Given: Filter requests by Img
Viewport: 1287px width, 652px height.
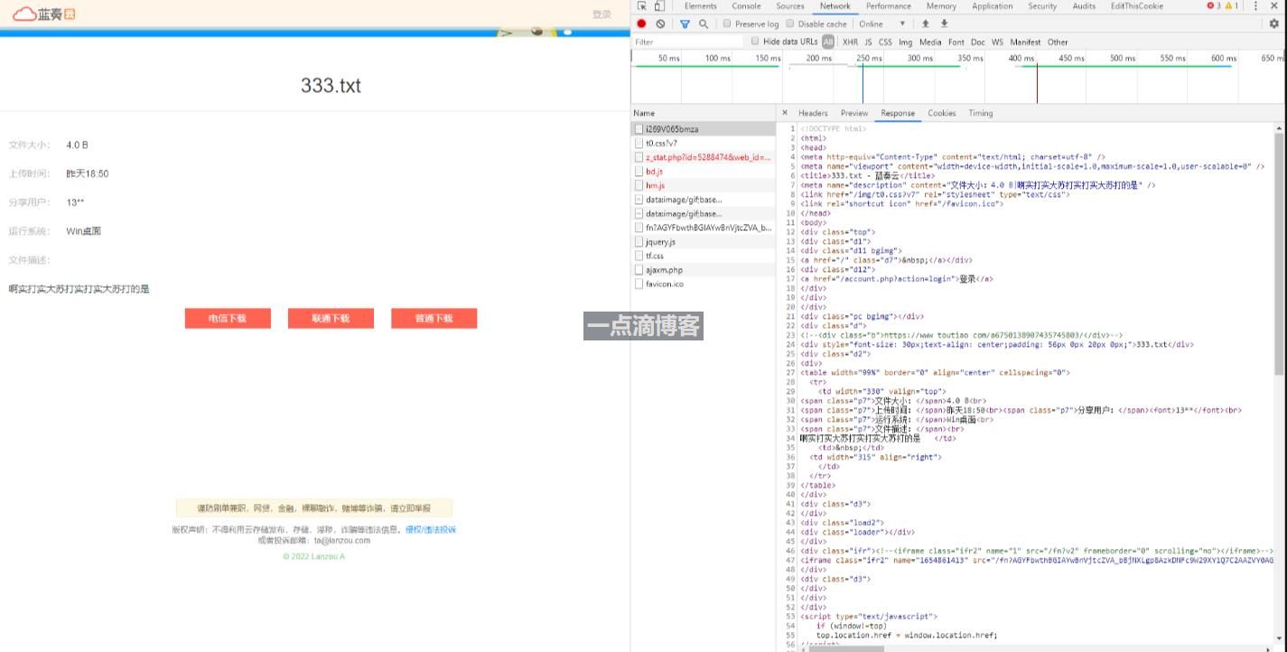Looking at the screenshot, I should click(906, 42).
